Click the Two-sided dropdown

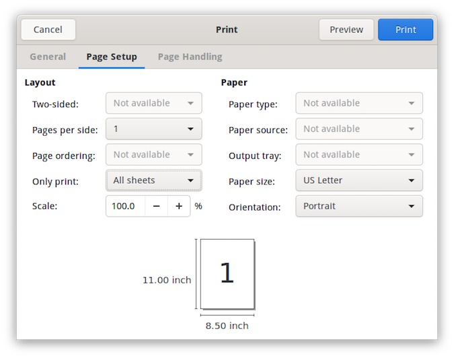[153, 103]
